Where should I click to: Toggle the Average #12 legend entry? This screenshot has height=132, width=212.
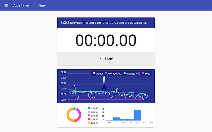tap(113, 74)
